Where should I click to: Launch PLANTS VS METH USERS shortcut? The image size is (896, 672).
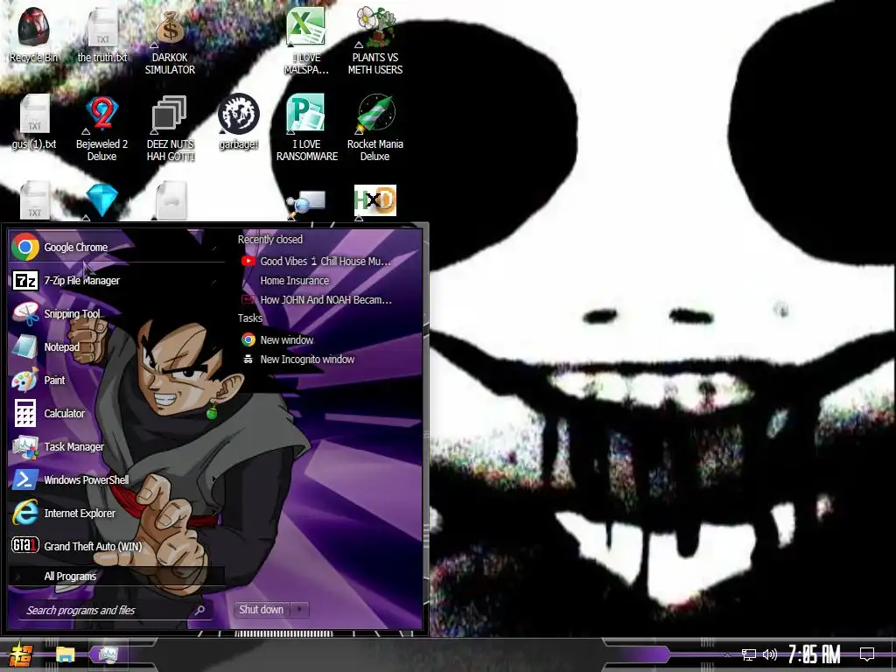tap(374, 40)
